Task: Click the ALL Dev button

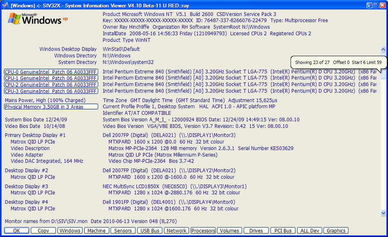Action: point(309,230)
